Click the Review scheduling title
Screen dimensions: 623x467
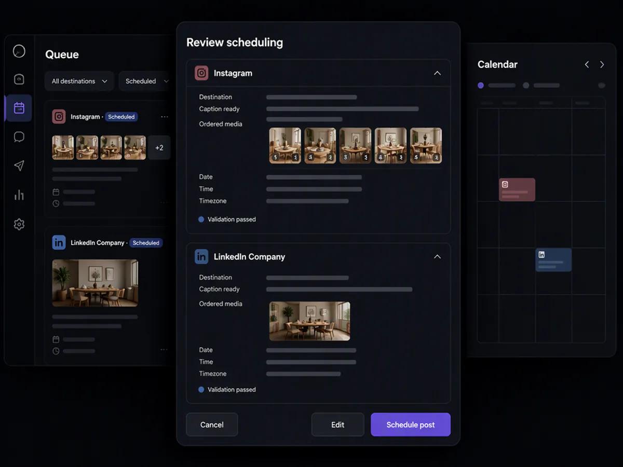(x=235, y=43)
